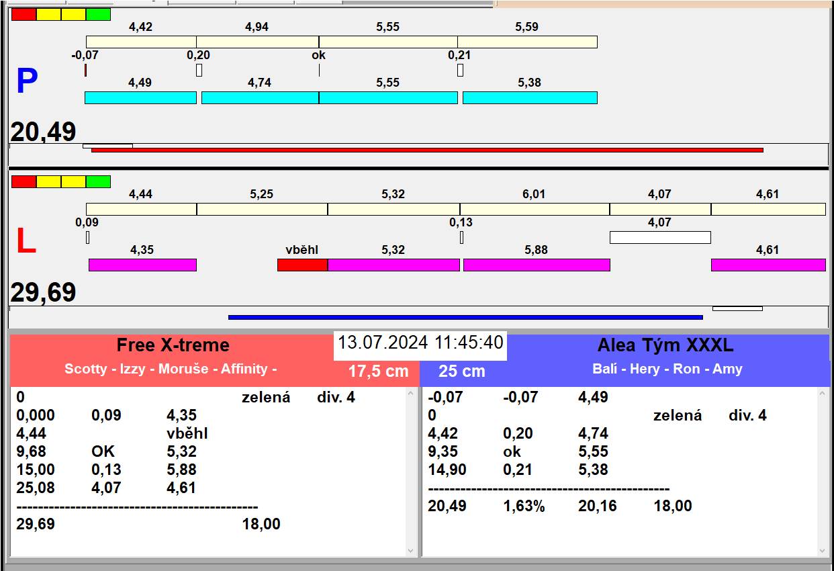Click the date and time 13.07.2024 11:45:40
This screenshot has height=571, width=834.
click(420, 343)
